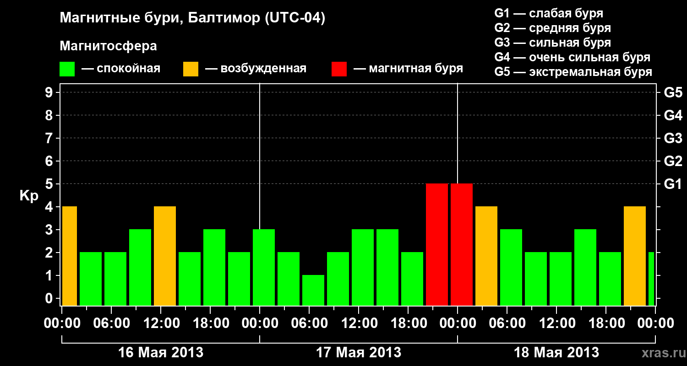This screenshot has height=366, width=687.
Task: Click the '18:00' time label under May 18
Action: 606,324
